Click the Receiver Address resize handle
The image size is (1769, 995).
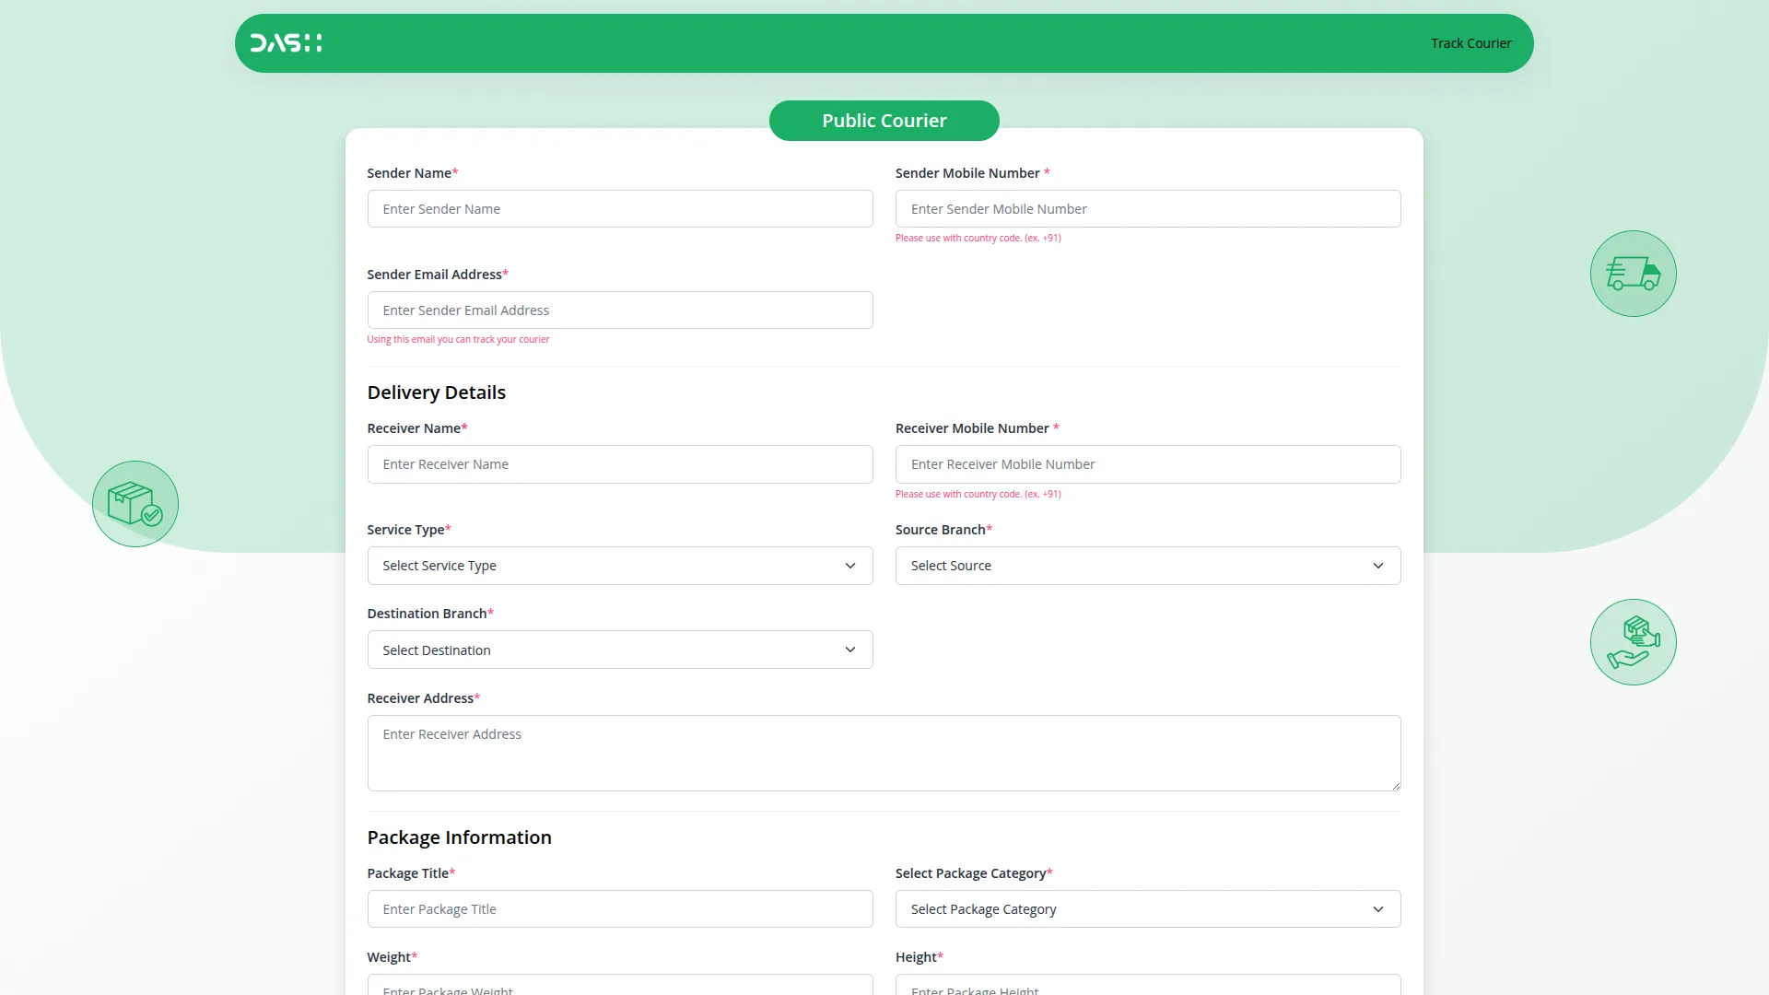point(1396,786)
